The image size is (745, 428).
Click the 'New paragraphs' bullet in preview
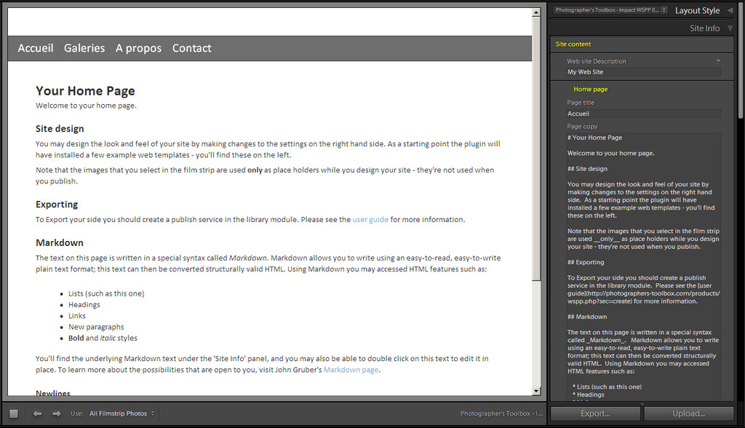[96, 327]
